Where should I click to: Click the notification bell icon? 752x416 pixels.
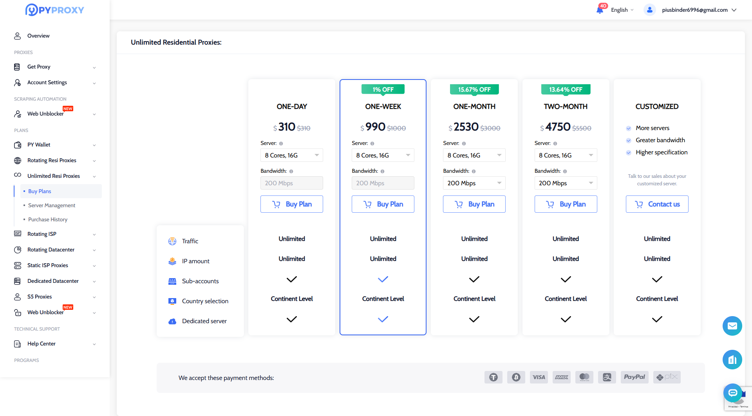600,10
